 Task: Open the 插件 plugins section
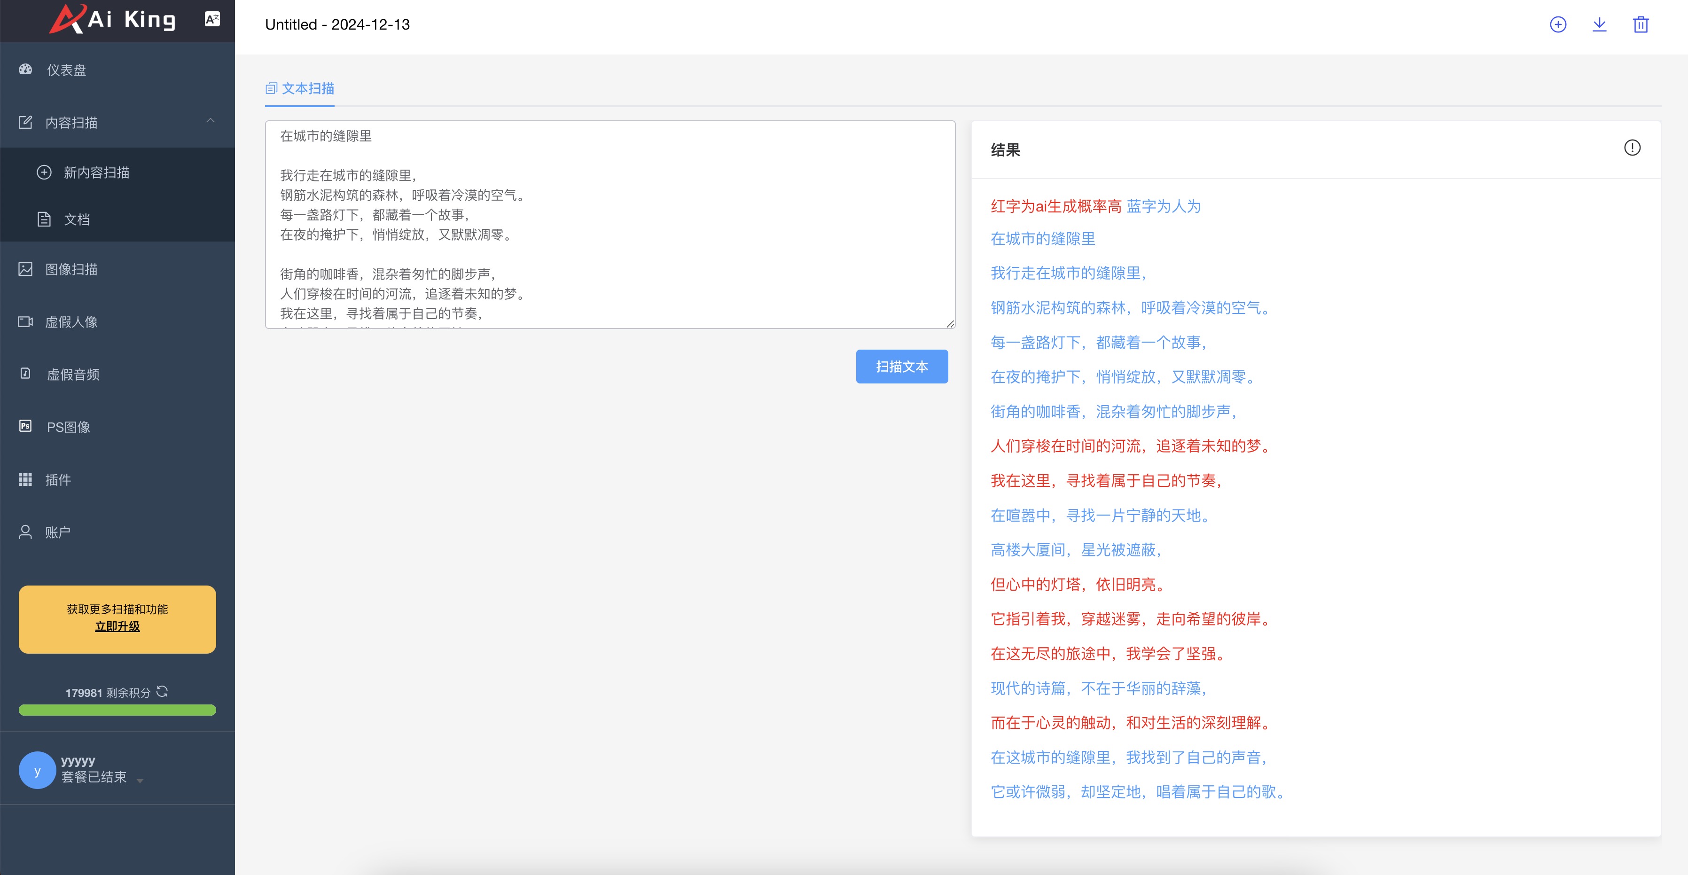(x=59, y=479)
